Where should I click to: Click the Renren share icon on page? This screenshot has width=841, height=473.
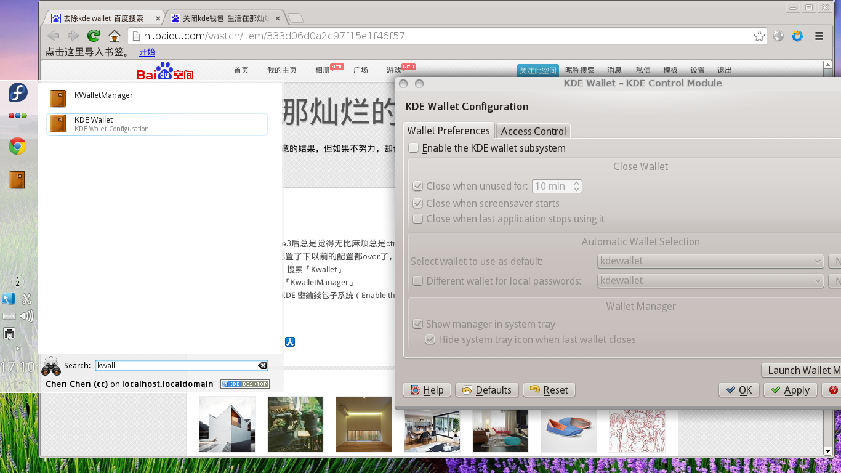[290, 341]
